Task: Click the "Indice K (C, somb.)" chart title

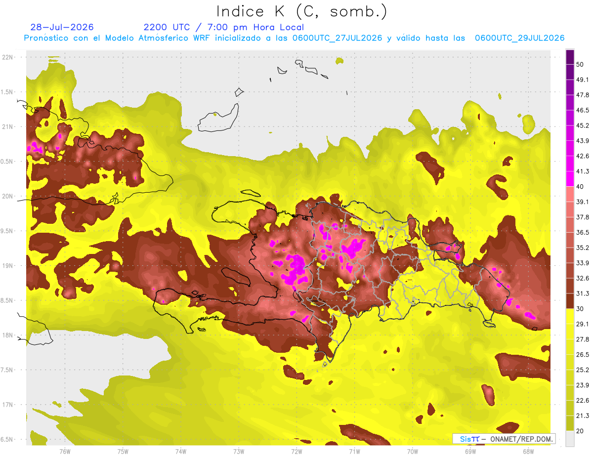Action: (x=301, y=11)
